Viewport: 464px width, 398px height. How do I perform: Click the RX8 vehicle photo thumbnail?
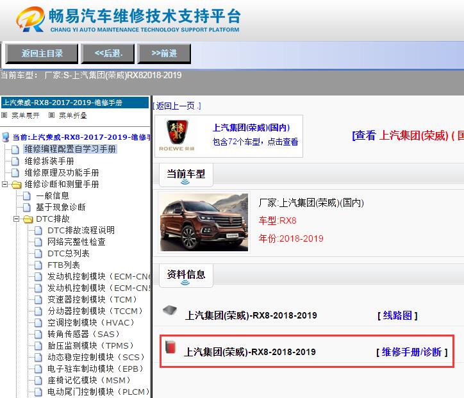click(x=204, y=222)
